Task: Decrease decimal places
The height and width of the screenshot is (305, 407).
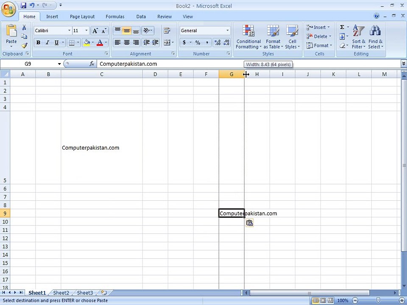Action: 226,42
